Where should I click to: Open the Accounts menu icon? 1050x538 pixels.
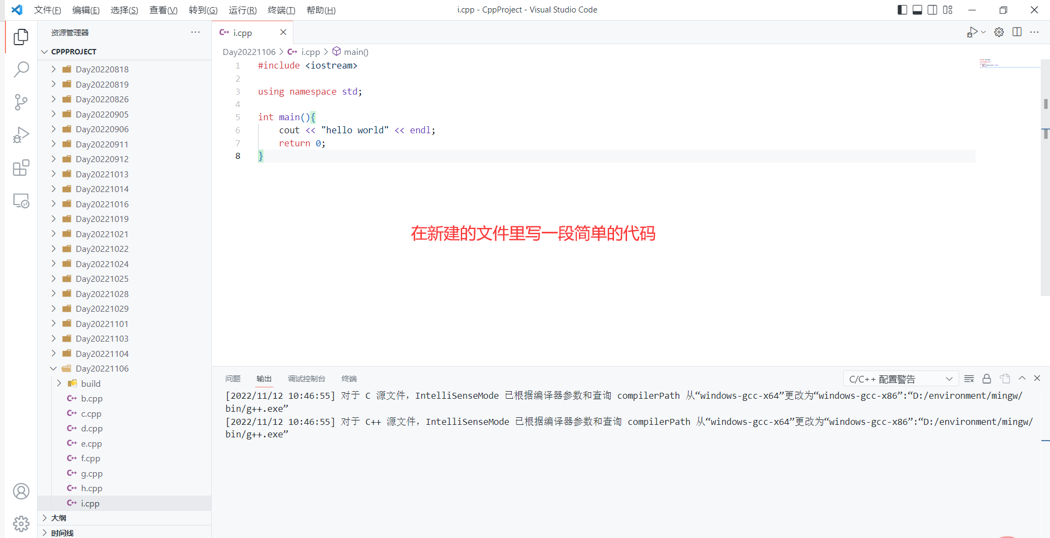point(21,491)
